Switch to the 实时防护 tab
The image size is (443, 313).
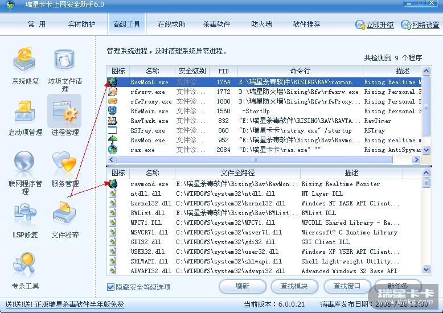[x=81, y=24]
